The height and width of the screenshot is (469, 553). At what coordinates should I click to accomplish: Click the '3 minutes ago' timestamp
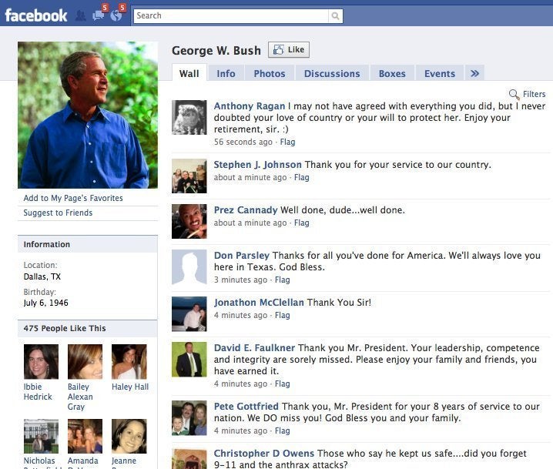[240, 280]
